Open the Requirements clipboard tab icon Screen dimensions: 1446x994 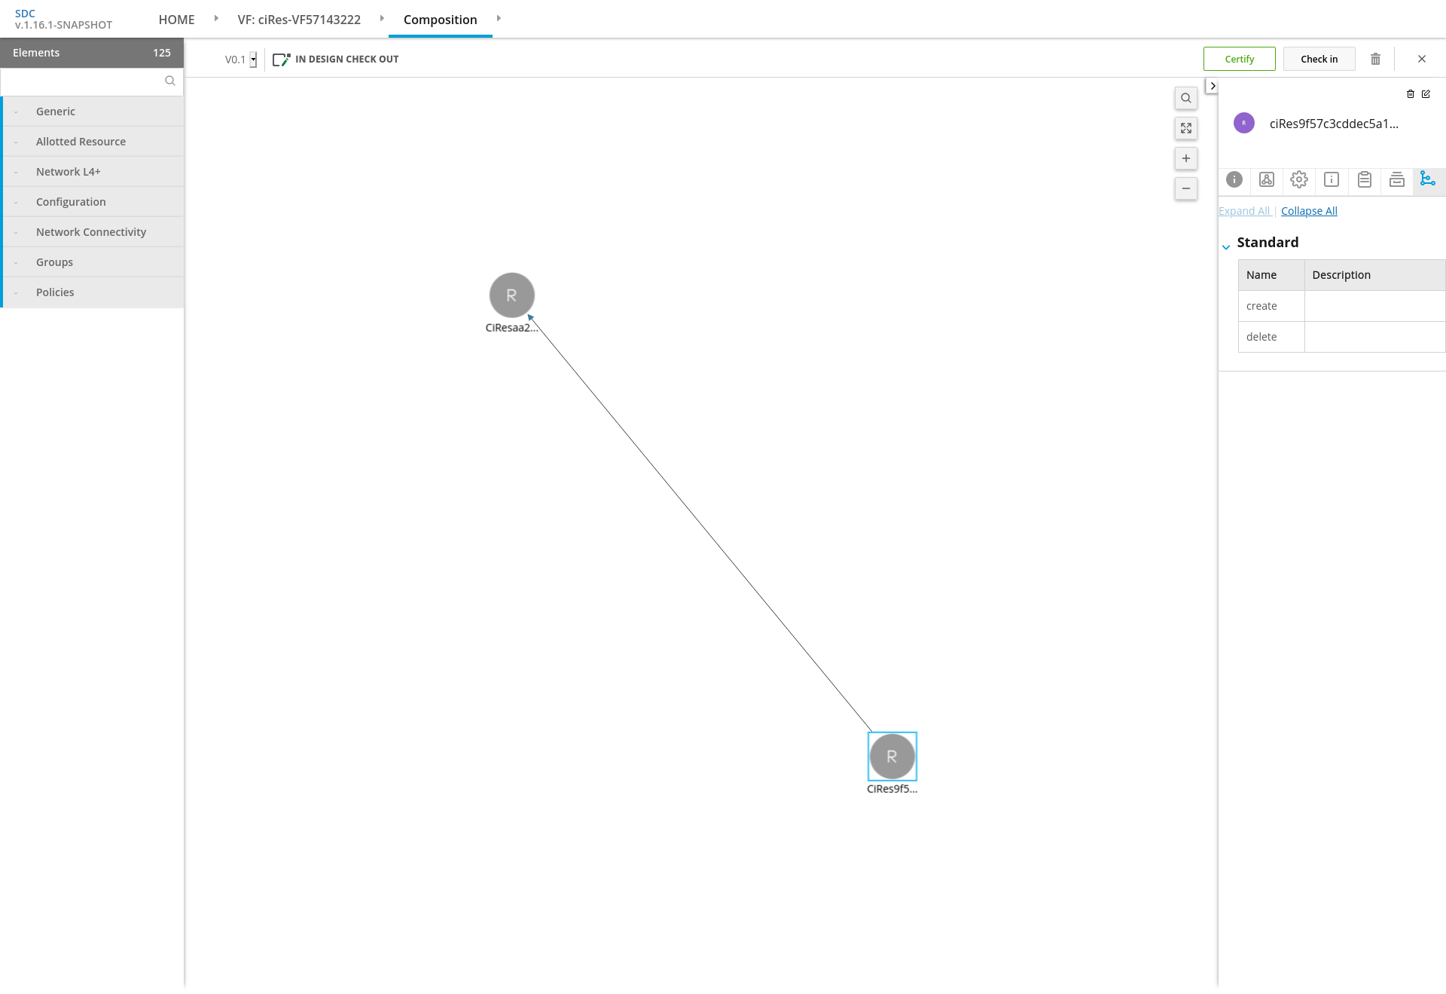(1364, 179)
